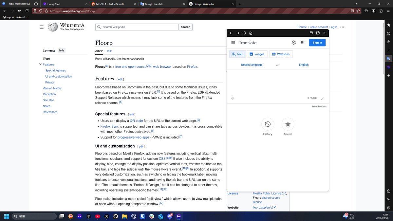The image size is (393, 221).
Task: Open GitHub from the taskbar
Action: (116, 216)
